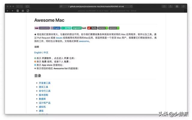Click the sponsors count badge
This screenshot has width=192, height=120.
pyautogui.click(x=114, y=28)
